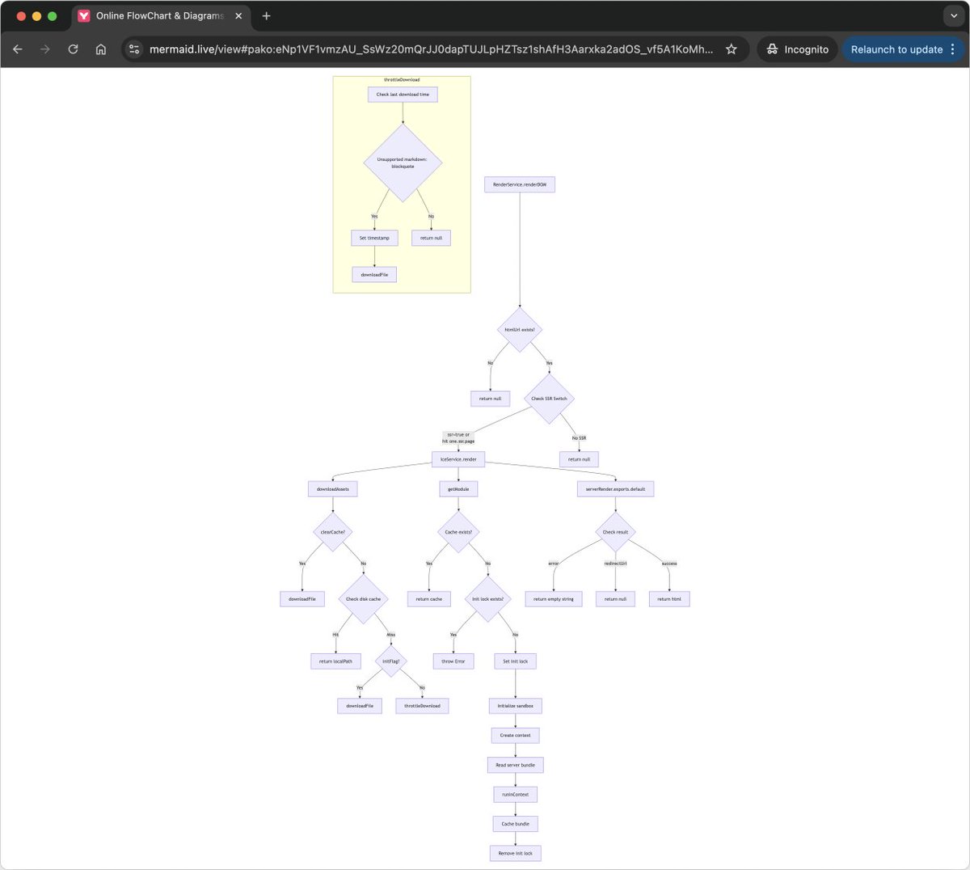The height and width of the screenshot is (870, 970).
Task: Click the Initialize sandbox node
Action: 516,706
